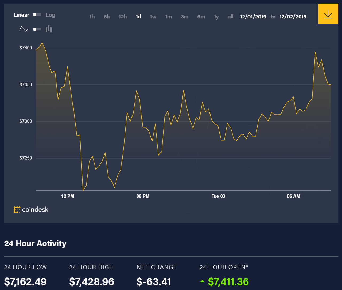The image size is (342, 290).
Task: Select the Log scale label
Action: tap(50, 15)
